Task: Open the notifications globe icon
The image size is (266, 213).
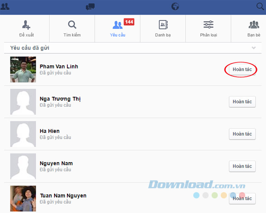Action: [175, 7]
